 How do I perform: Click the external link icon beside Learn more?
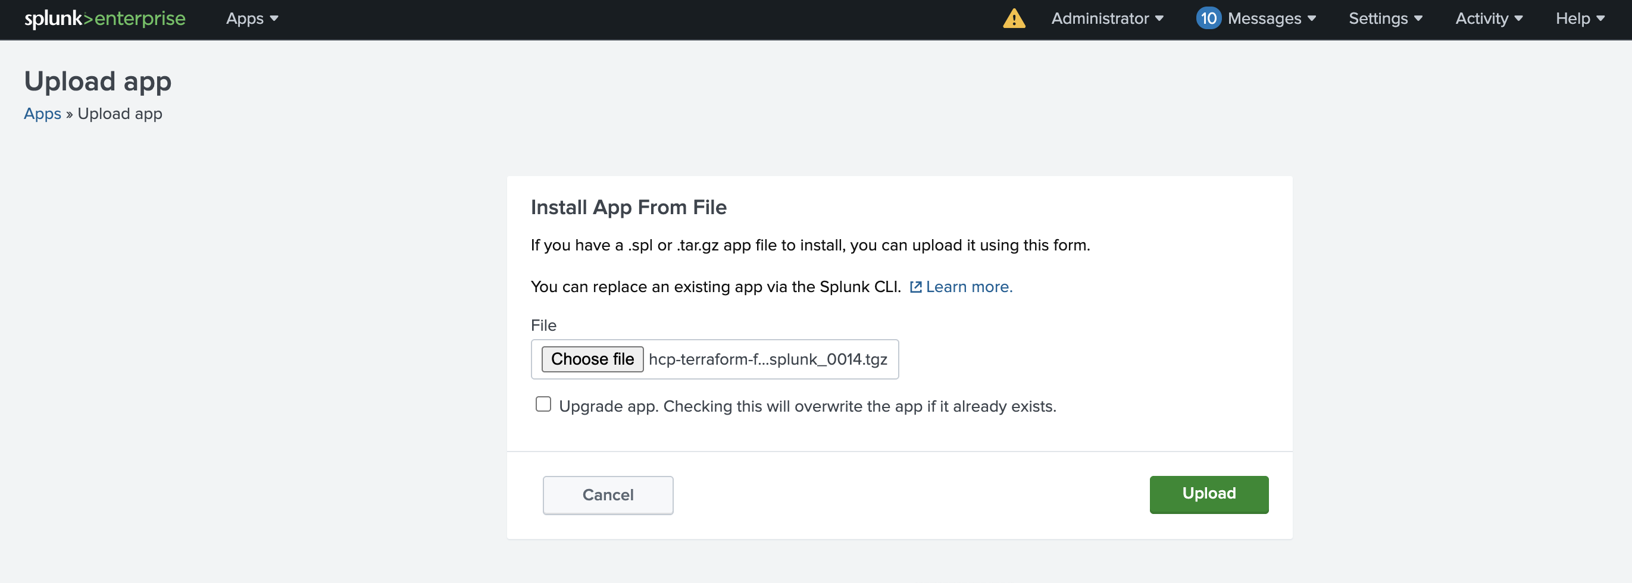tap(915, 287)
